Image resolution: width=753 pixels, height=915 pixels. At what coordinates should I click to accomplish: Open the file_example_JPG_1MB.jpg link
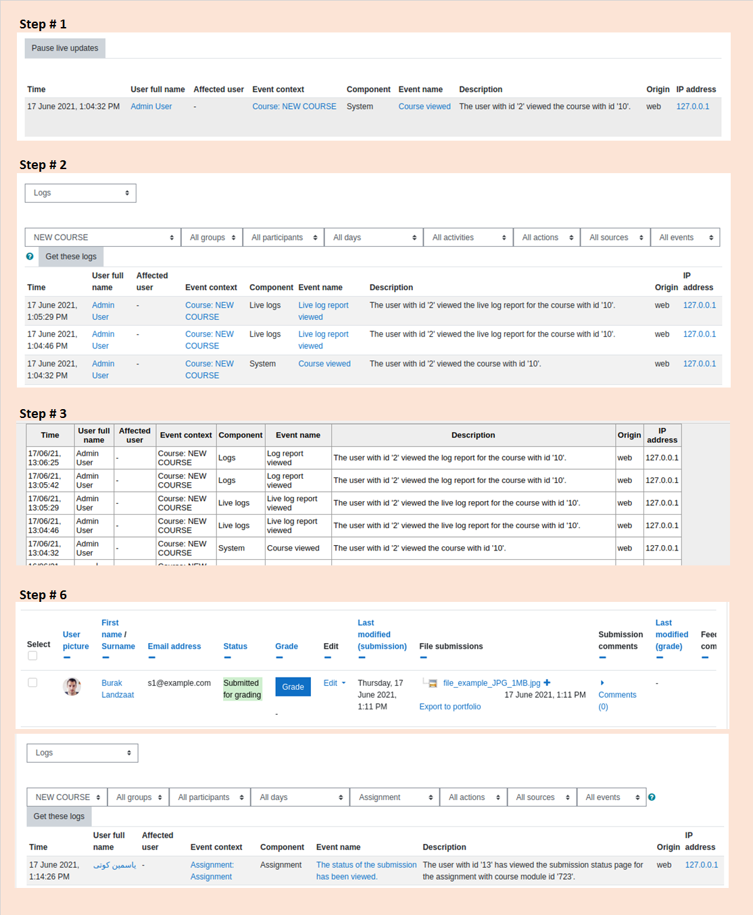pos(491,683)
